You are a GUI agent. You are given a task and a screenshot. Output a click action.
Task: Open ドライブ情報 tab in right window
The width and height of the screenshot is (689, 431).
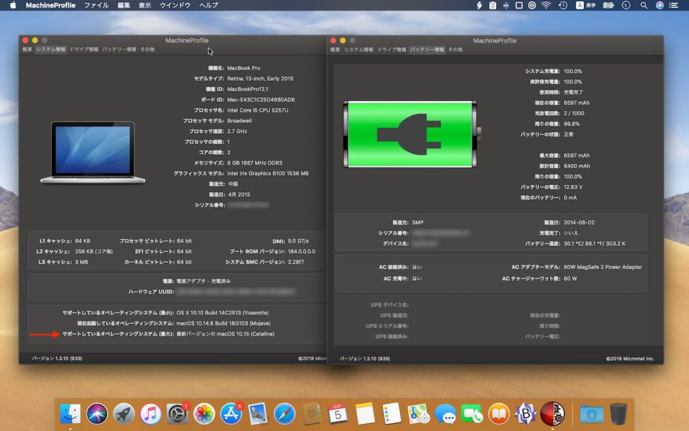point(392,50)
